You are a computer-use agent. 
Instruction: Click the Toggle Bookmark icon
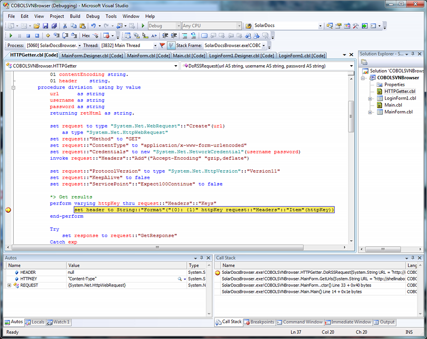204,36
